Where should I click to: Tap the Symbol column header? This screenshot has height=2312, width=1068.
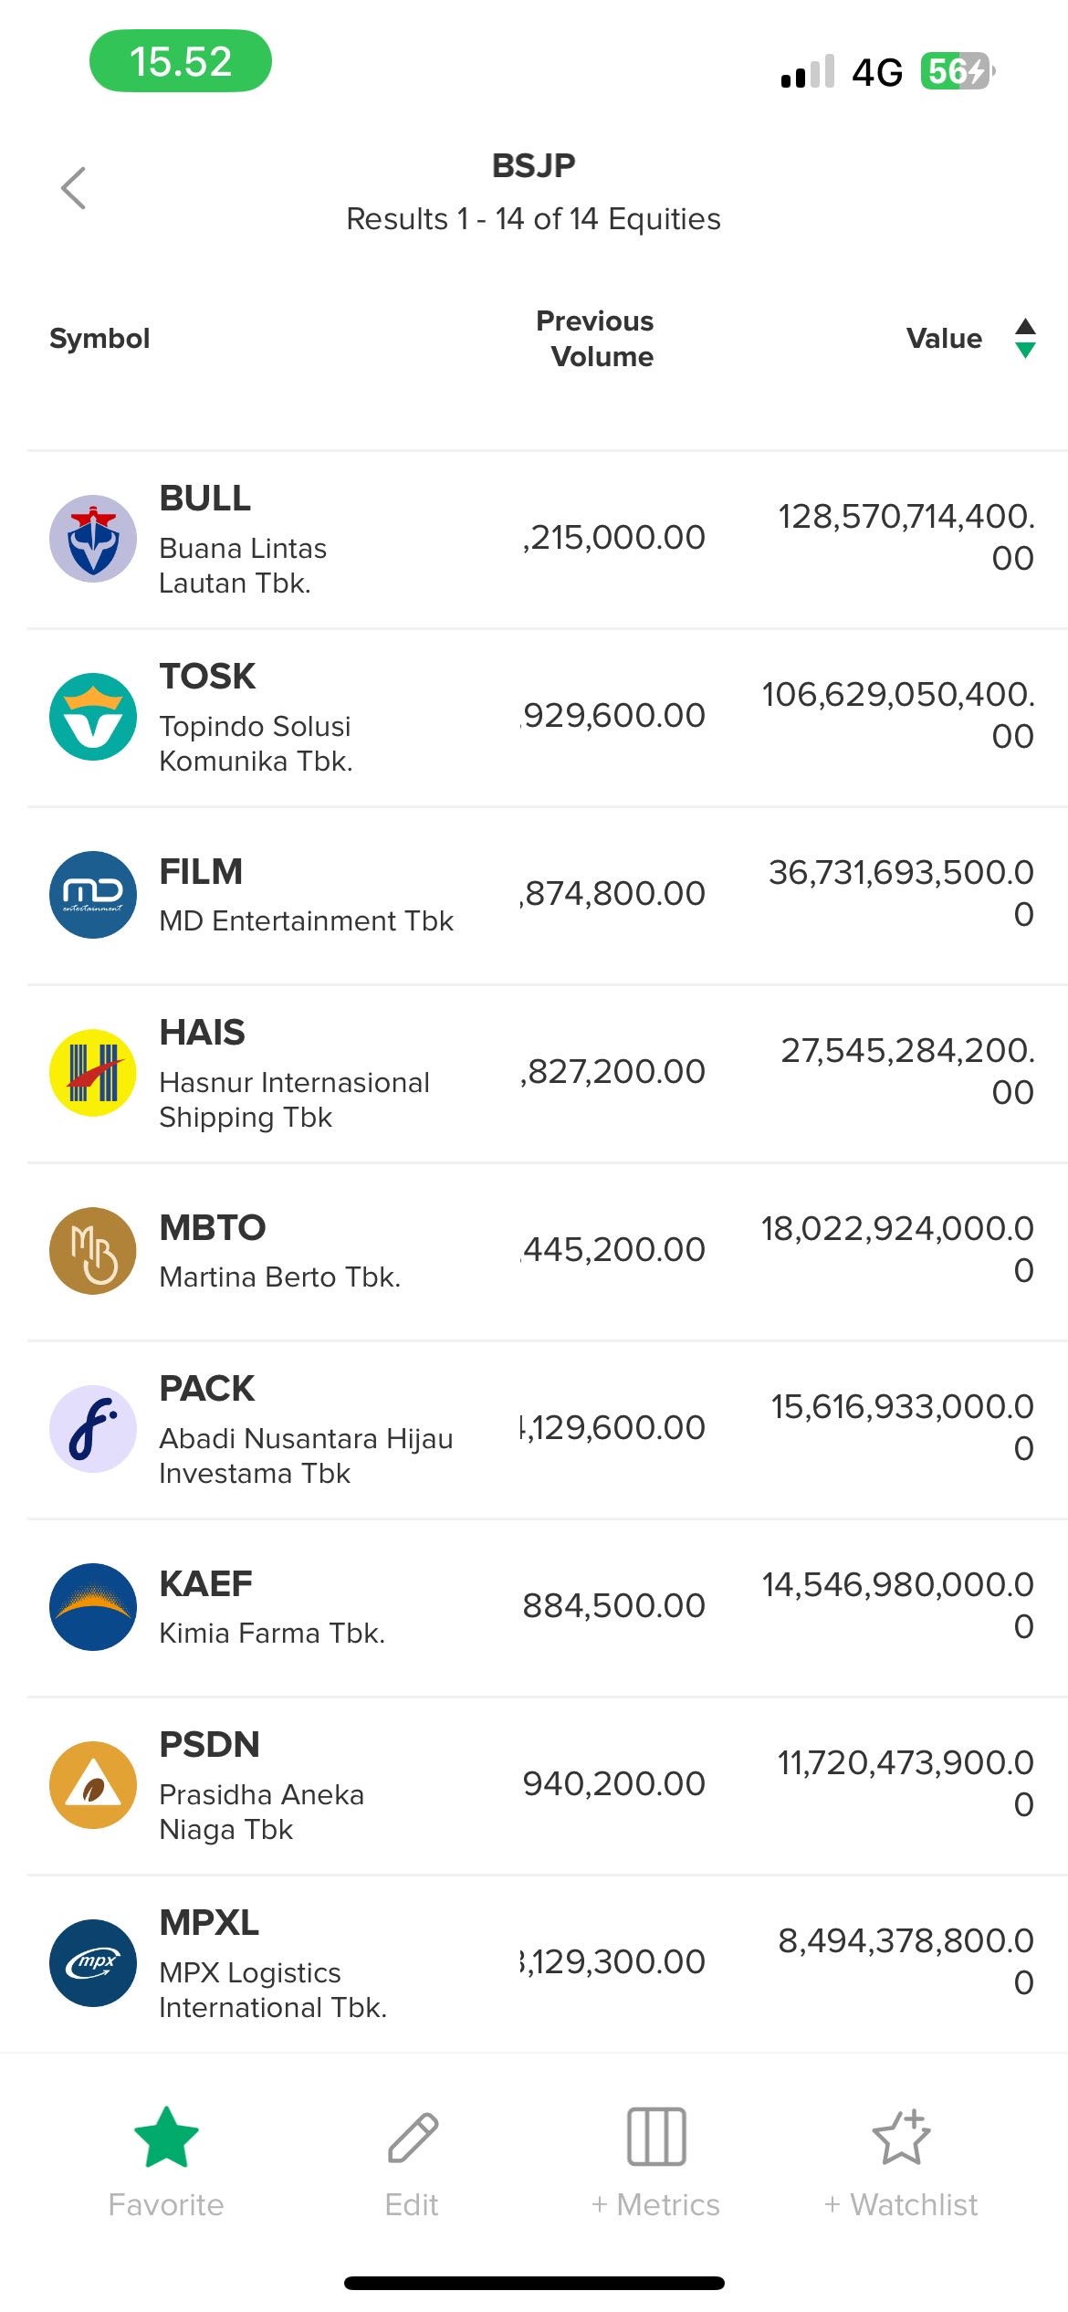(99, 339)
